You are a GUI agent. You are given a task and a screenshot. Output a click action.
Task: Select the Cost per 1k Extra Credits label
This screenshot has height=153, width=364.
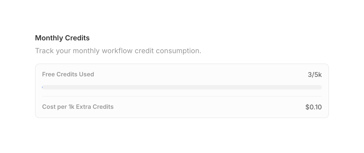click(x=78, y=107)
